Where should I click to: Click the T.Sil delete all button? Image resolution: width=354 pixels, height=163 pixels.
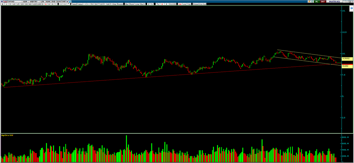point(101,4)
